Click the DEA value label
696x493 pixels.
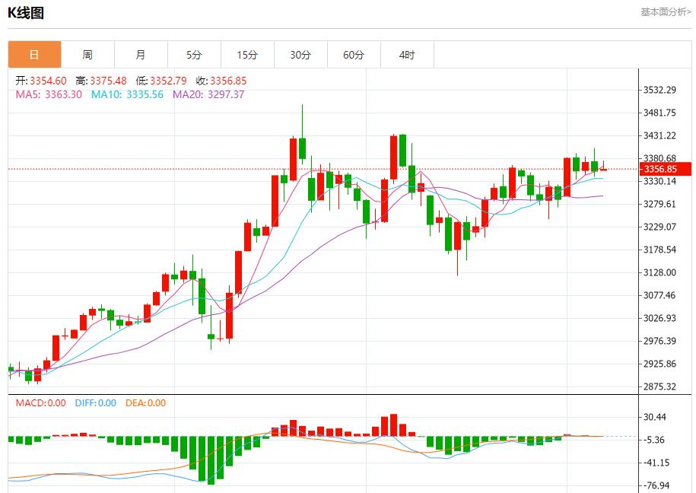point(145,403)
